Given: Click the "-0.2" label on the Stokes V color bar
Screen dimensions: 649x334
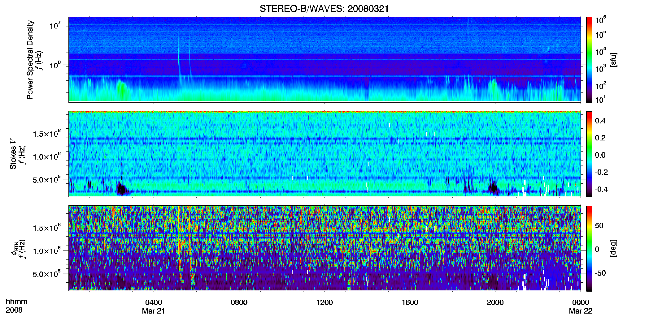Looking at the screenshot, I should [x=601, y=172].
